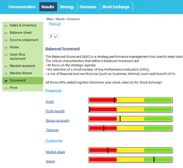This screenshot has width=183, height=168.
Task: Open the Return on equity link
Action: tap(57, 120)
